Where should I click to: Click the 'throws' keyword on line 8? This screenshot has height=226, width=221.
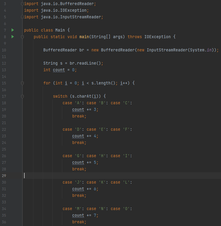click(135, 37)
